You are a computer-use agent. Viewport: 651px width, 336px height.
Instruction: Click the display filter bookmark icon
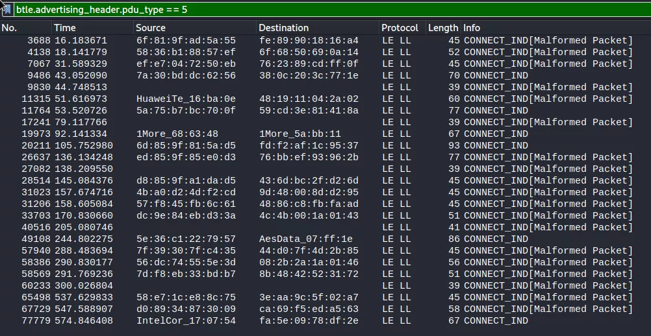click(7, 9)
